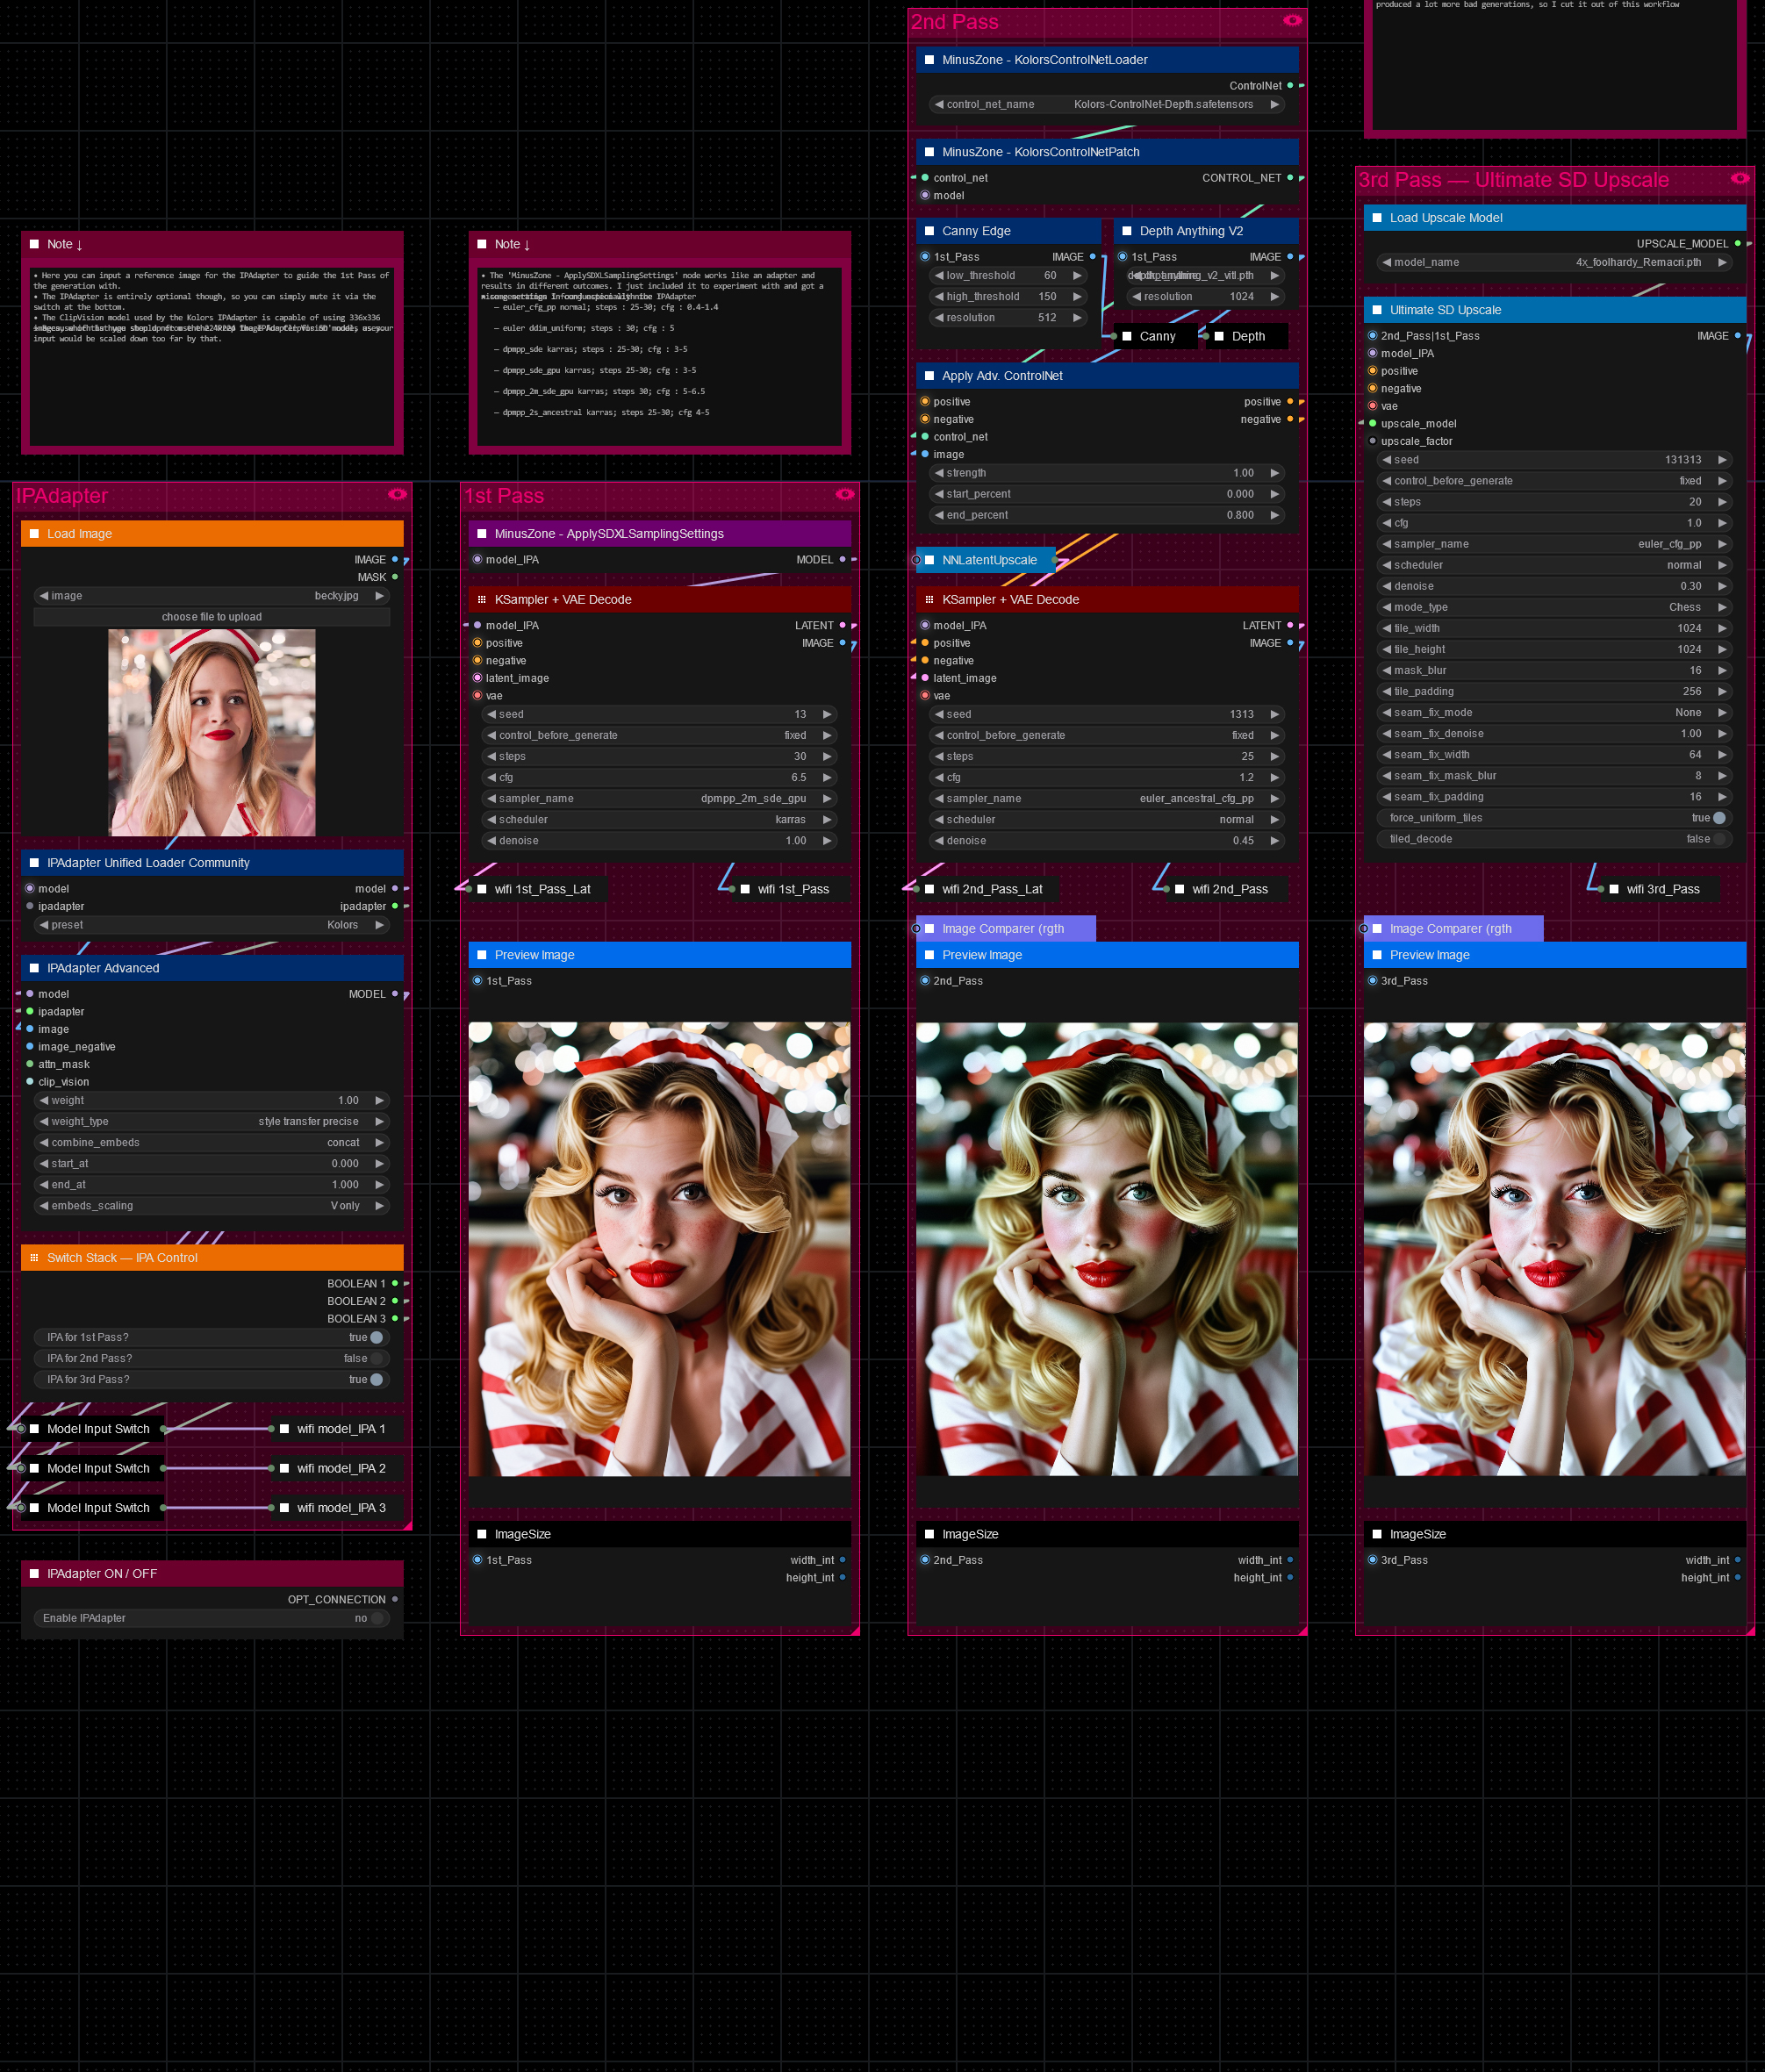
Task: Collapse the Load Image node via square icon
Action: [x=34, y=534]
